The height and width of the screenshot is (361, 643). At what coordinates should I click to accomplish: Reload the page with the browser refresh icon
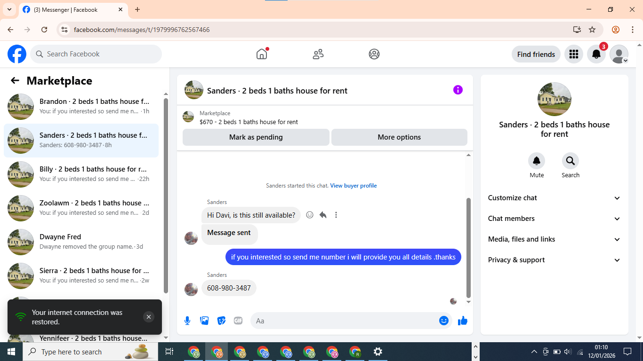click(x=44, y=30)
